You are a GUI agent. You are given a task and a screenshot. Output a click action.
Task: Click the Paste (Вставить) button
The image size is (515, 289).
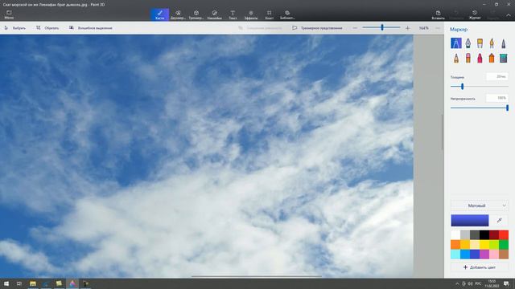coord(438,14)
